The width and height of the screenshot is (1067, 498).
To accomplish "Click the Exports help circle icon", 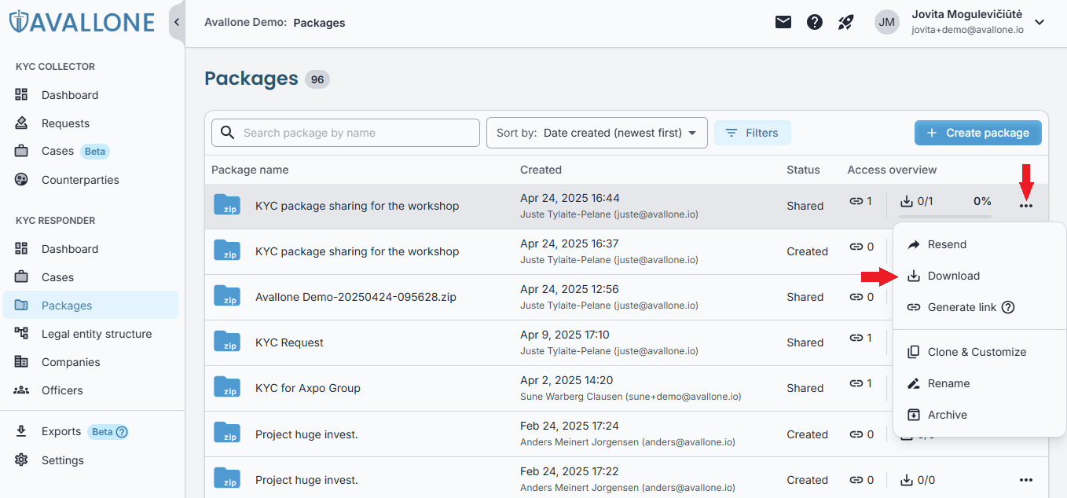I will pyautogui.click(x=122, y=432).
